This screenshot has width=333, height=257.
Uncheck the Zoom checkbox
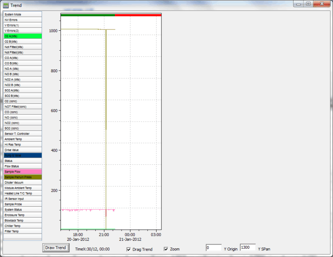coord(166,249)
